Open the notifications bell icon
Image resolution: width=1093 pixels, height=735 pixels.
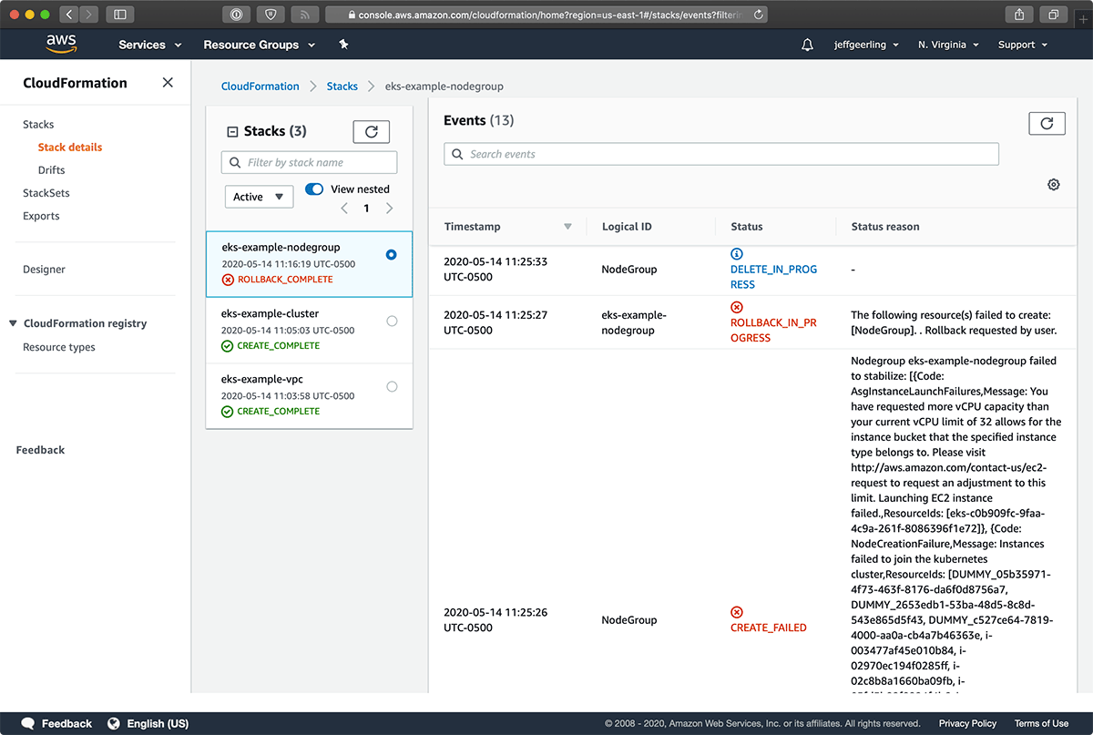[x=807, y=45]
